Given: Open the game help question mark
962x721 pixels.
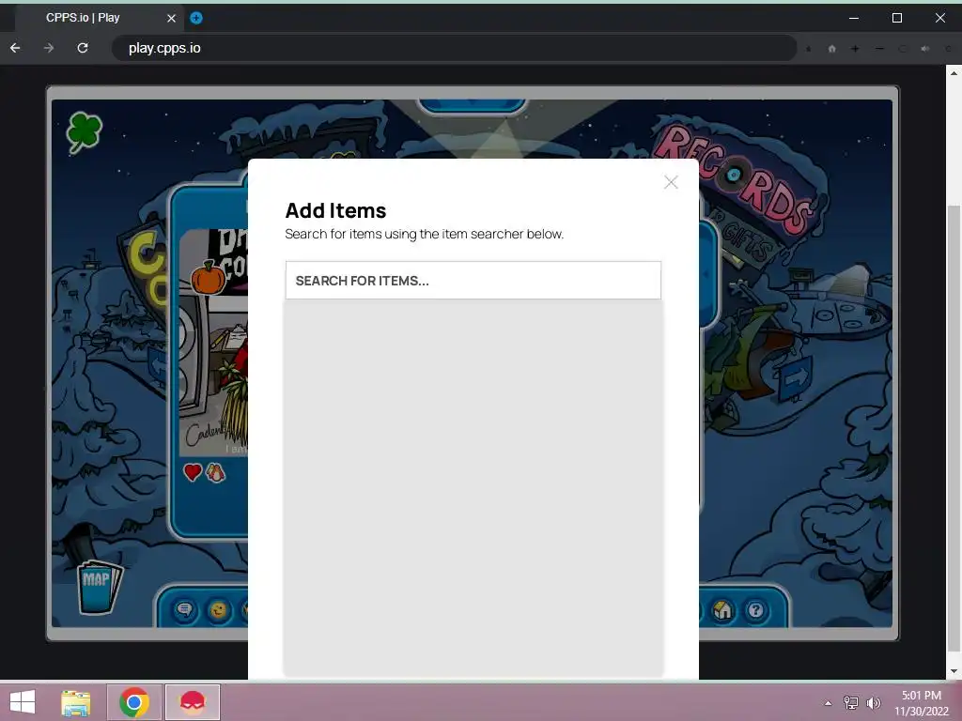Looking at the screenshot, I should pyautogui.click(x=756, y=610).
